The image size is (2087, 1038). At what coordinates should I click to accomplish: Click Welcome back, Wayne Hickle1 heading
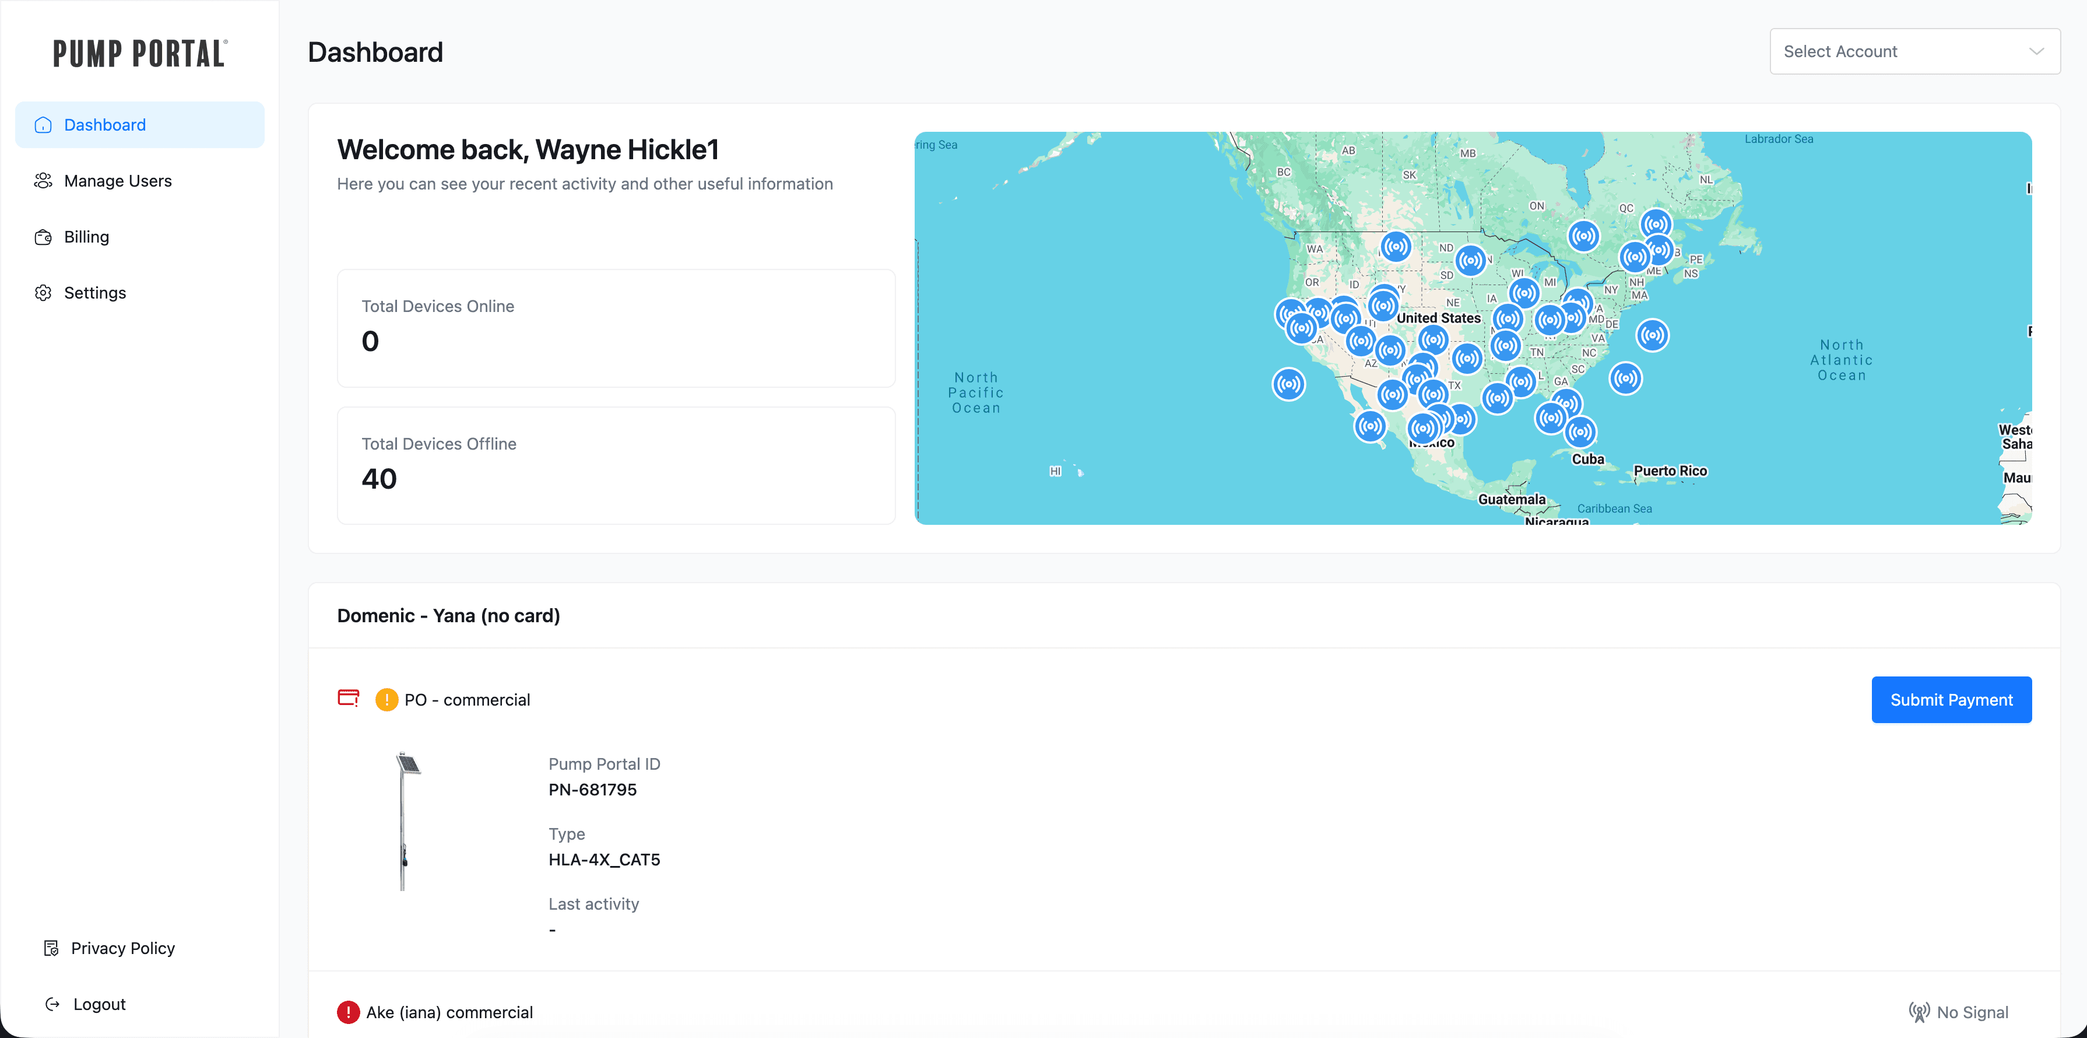[528, 150]
